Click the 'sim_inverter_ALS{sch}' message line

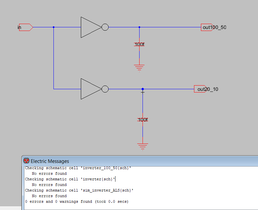tap(79, 190)
